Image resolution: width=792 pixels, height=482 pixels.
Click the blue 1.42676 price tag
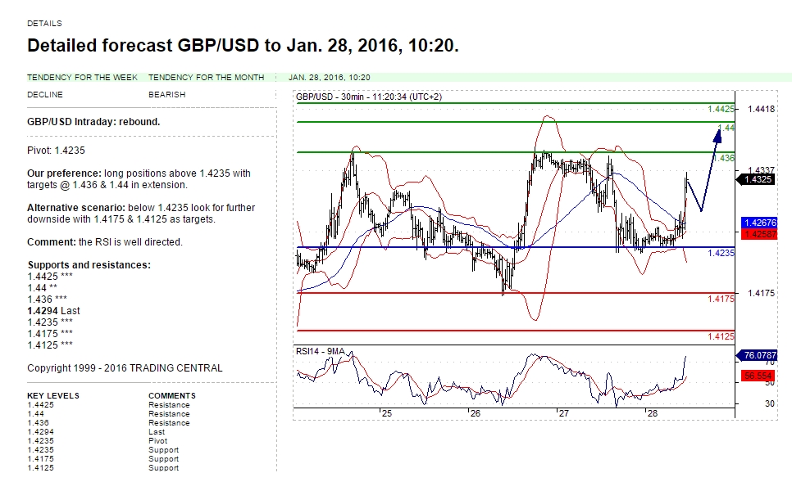click(x=759, y=223)
